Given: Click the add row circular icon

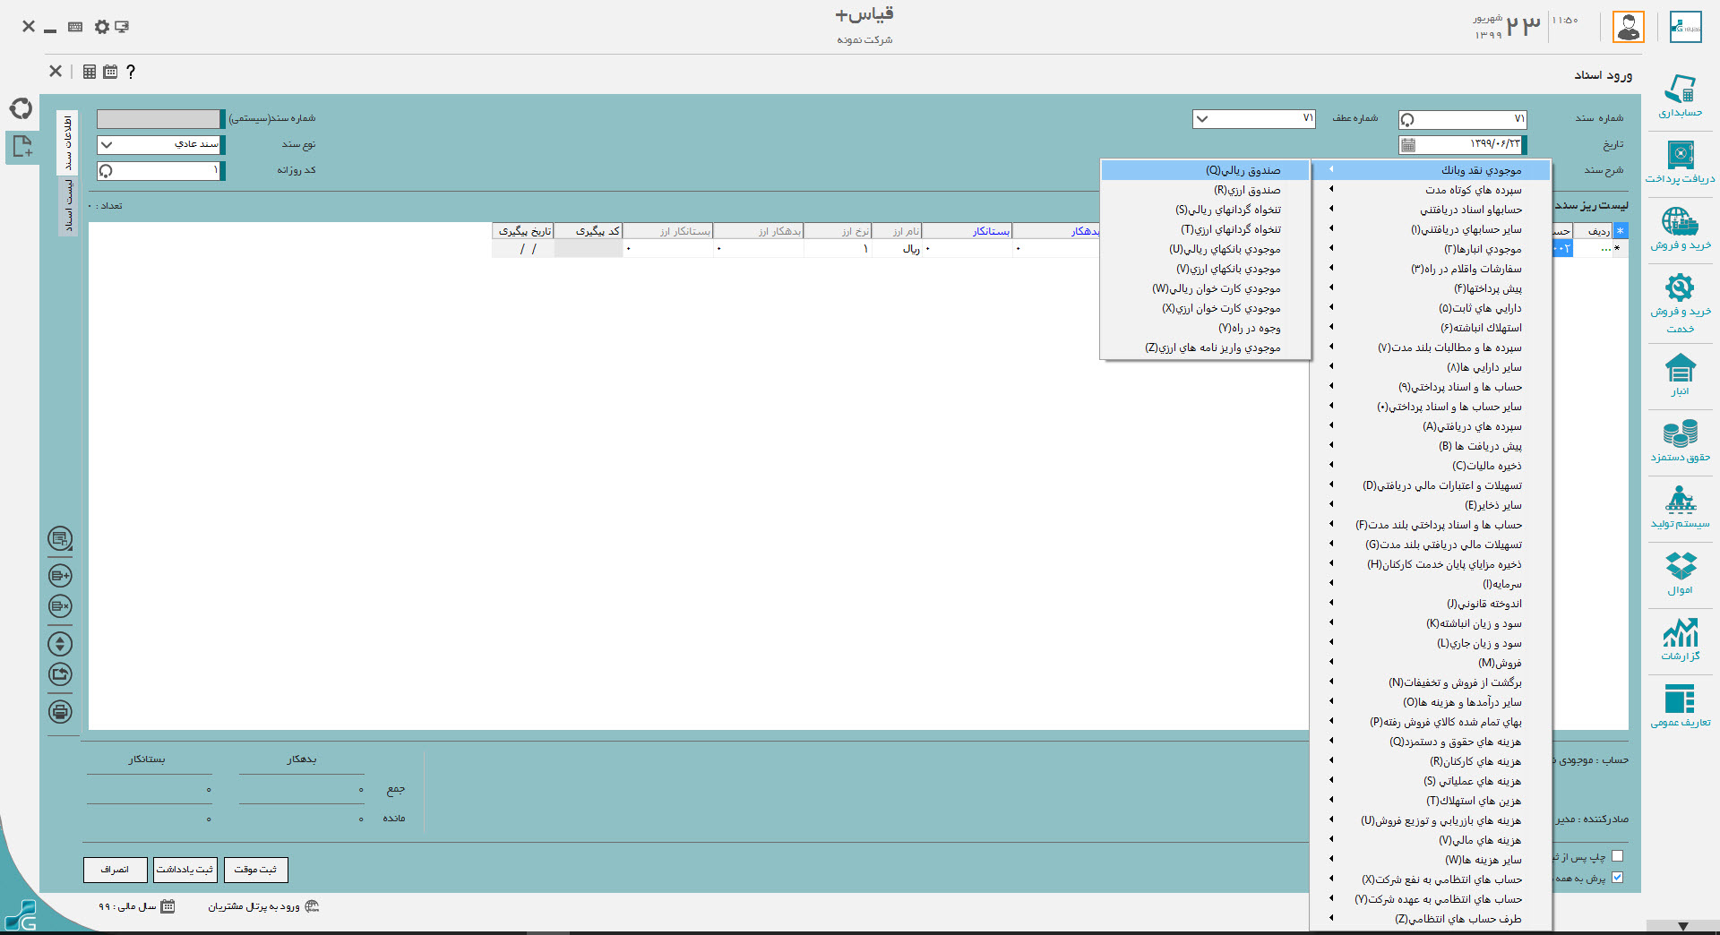Looking at the screenshot, I should [60, 576].
